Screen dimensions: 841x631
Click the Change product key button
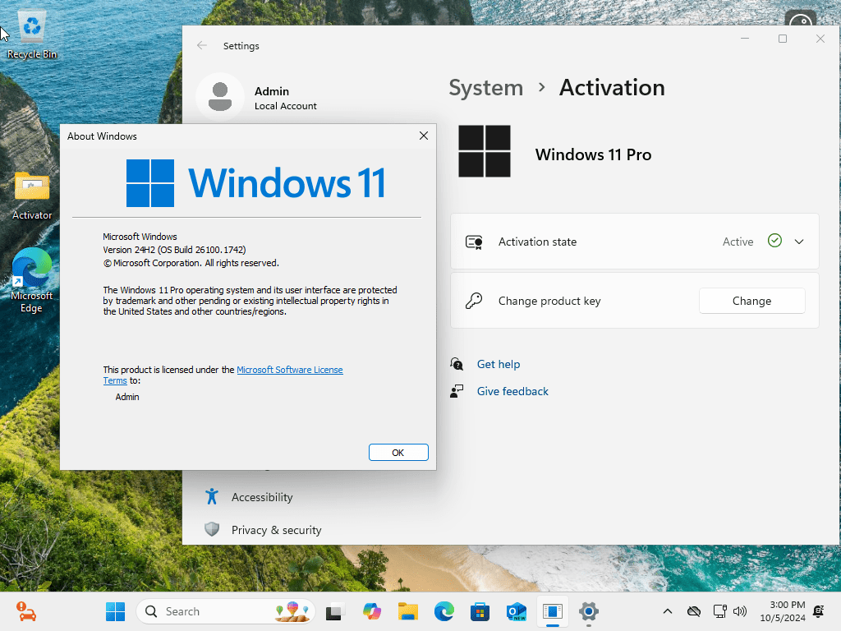[751, 301]
